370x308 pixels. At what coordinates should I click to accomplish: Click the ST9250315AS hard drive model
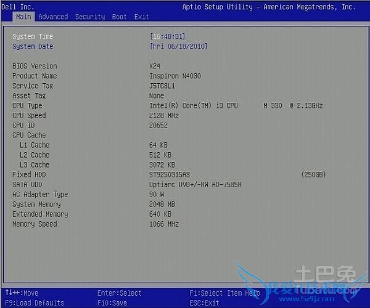coord(170,174)
